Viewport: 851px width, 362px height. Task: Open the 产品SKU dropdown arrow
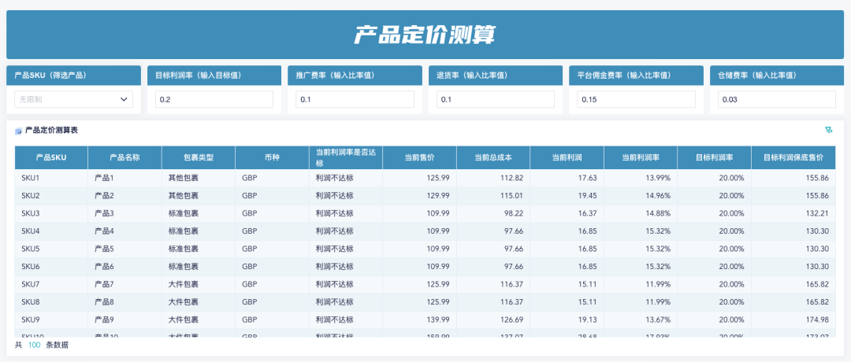click(x=124, y=99)
